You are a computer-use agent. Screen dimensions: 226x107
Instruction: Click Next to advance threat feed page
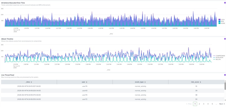222,104
